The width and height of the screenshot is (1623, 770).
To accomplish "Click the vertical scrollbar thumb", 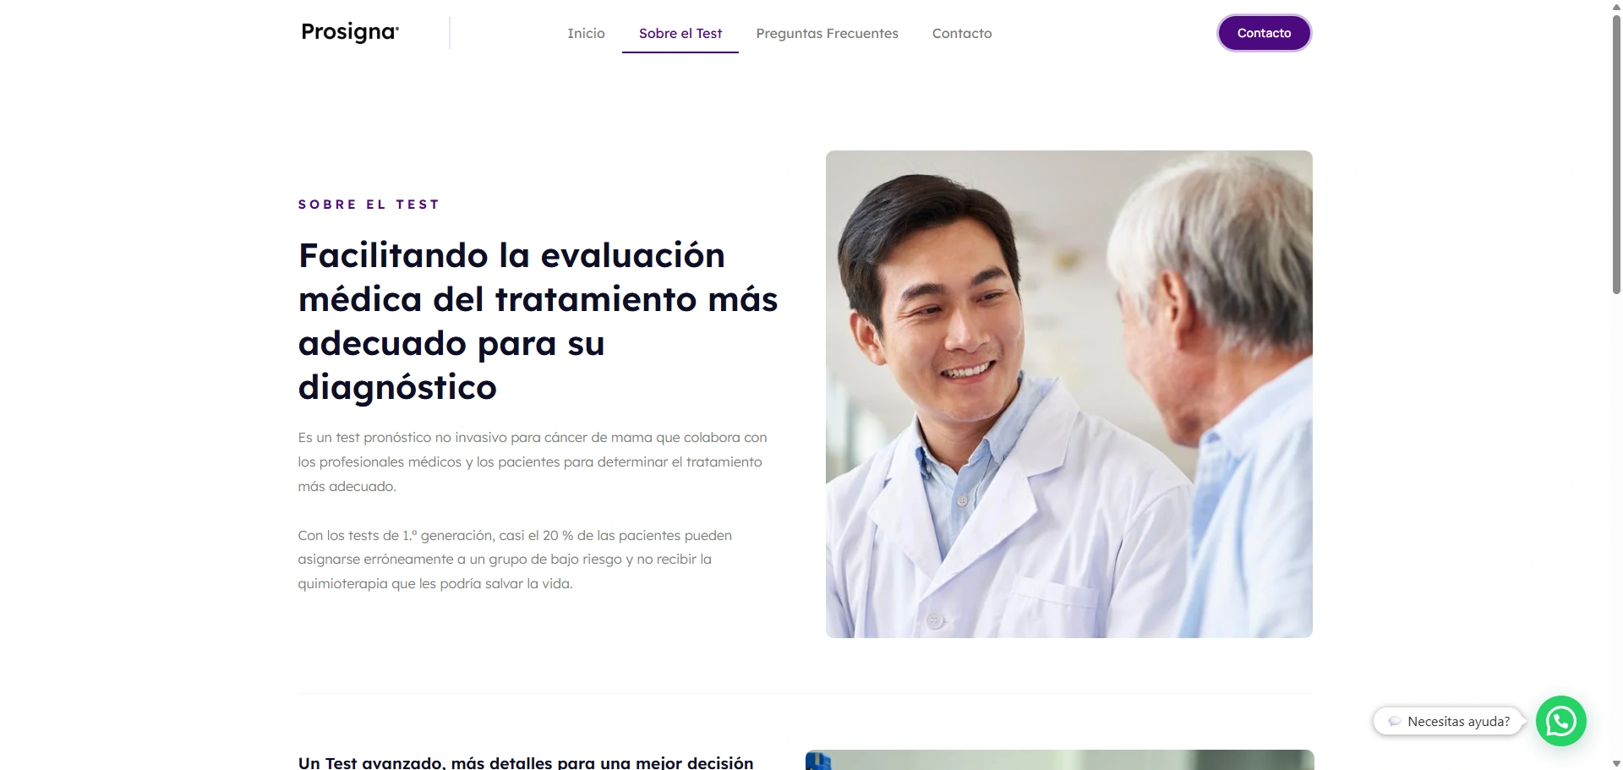I will pyautogui.click(x=1616, y=153).
